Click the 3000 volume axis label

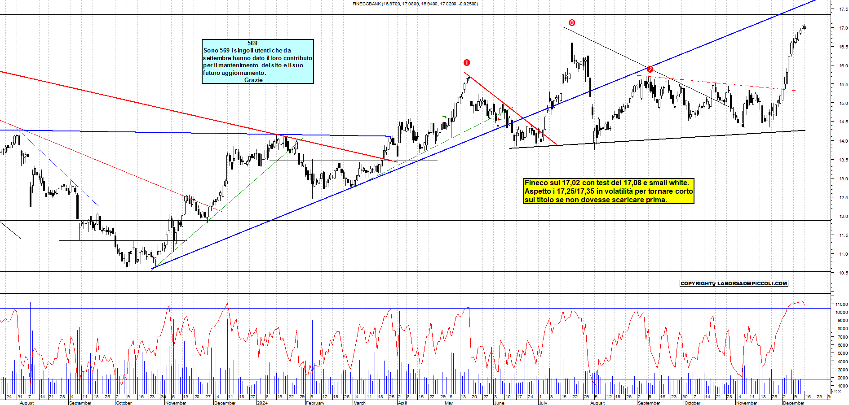(843, 370)
